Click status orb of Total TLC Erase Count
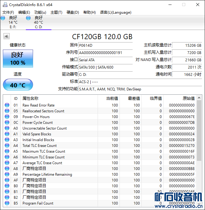The width and height of the screenshot is (205, 210). pyautogui.click(x=7, y=145)
